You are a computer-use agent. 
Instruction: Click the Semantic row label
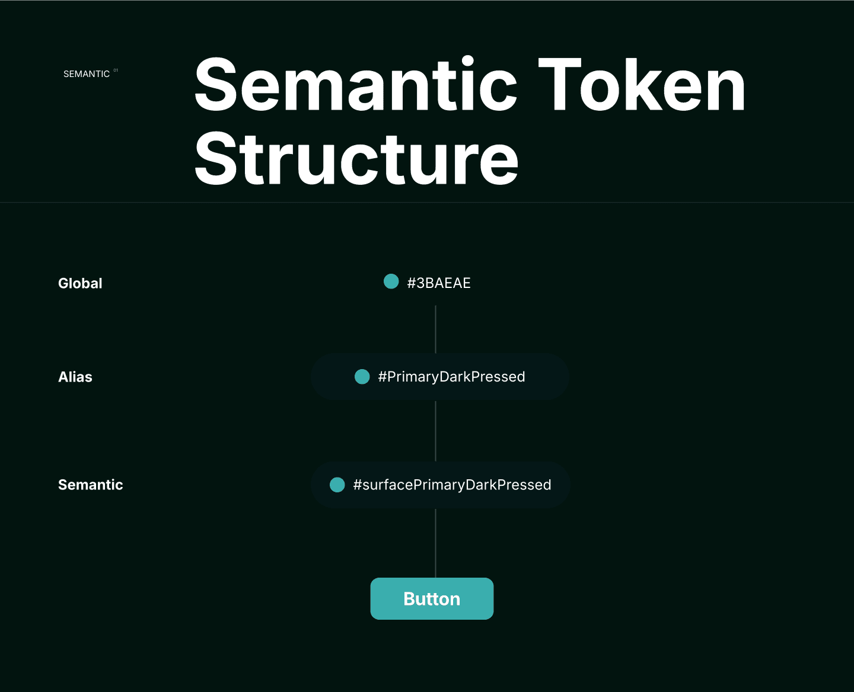[91, 485]
